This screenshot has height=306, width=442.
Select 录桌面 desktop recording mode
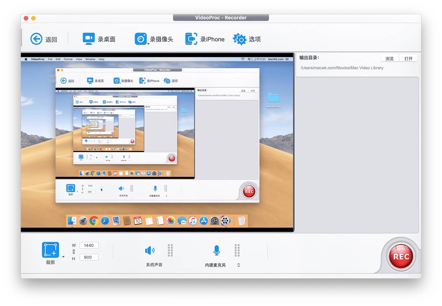coord(99,39)
